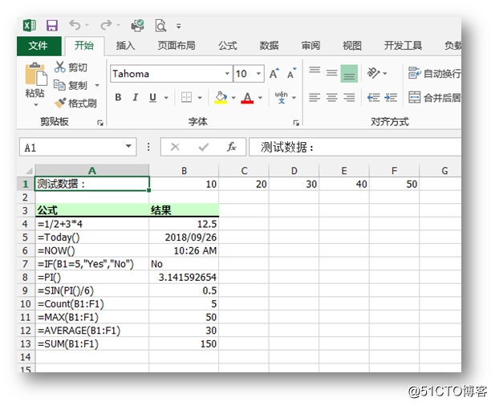Click the quick print icon with checkmark
The height and width of the screenshot is (406, 495).
point(138,26)
